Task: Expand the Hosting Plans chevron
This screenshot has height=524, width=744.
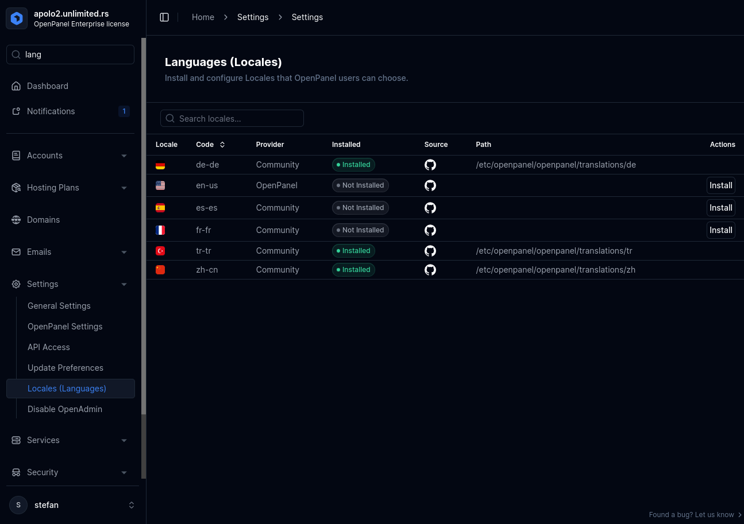Action: click(x=124, y=188)
